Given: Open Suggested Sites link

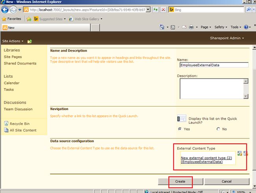Looking at the screenshot, I should tap(51, 19).
